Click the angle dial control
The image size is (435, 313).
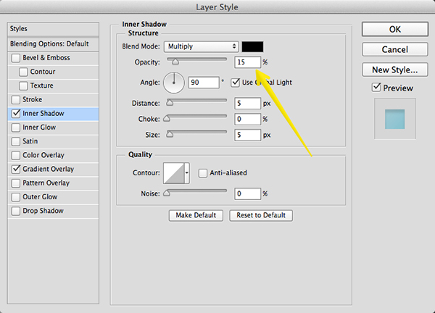175,83
